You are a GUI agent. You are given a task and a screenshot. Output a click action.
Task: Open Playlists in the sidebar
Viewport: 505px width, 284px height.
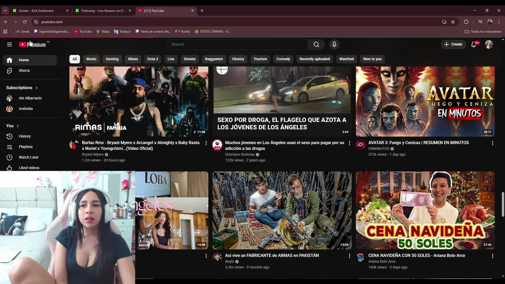click(30, 147)
